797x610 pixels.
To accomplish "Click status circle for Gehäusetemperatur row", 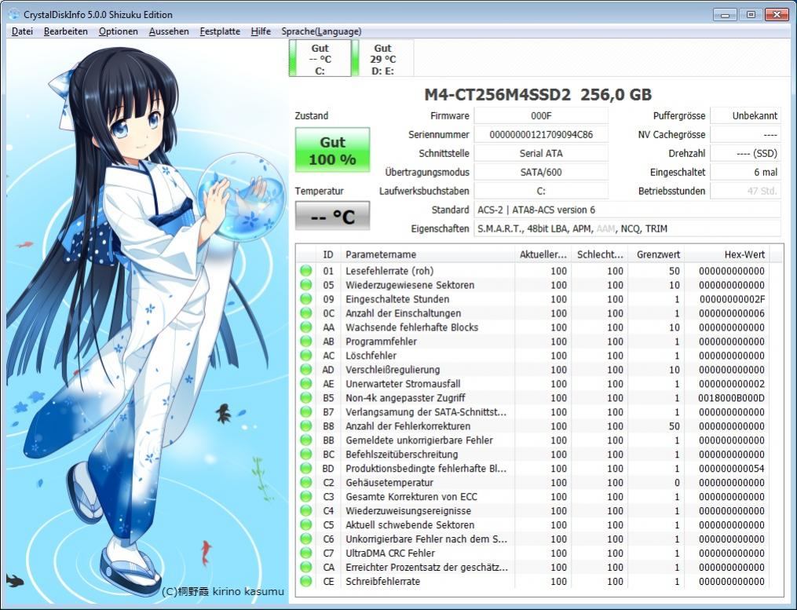I will point(306,482).
